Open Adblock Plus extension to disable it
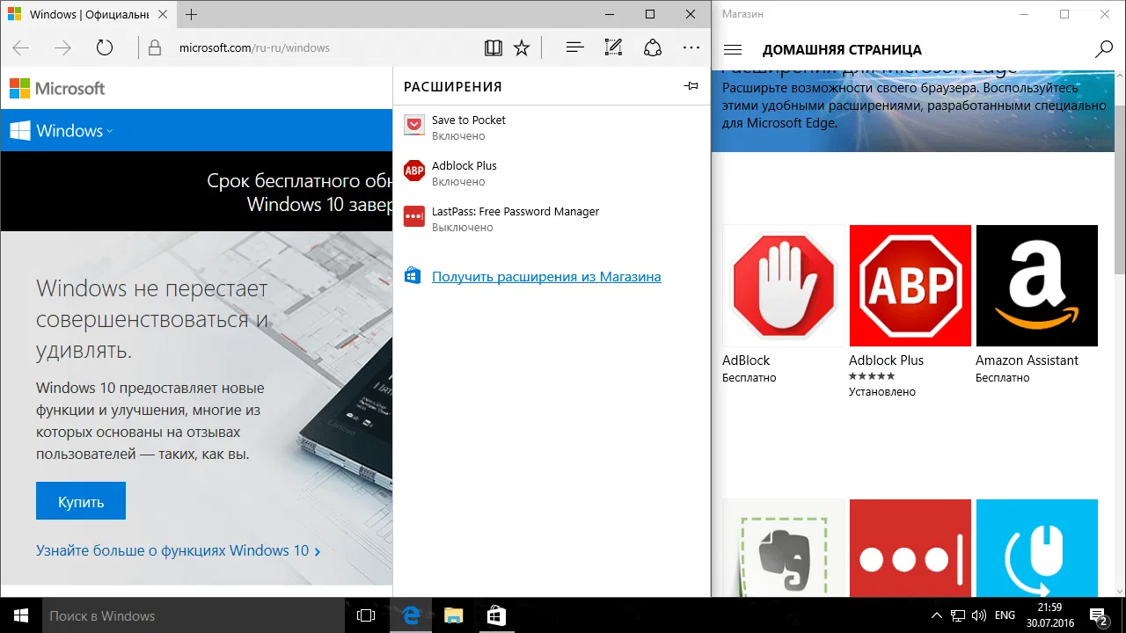 point(464,172)
